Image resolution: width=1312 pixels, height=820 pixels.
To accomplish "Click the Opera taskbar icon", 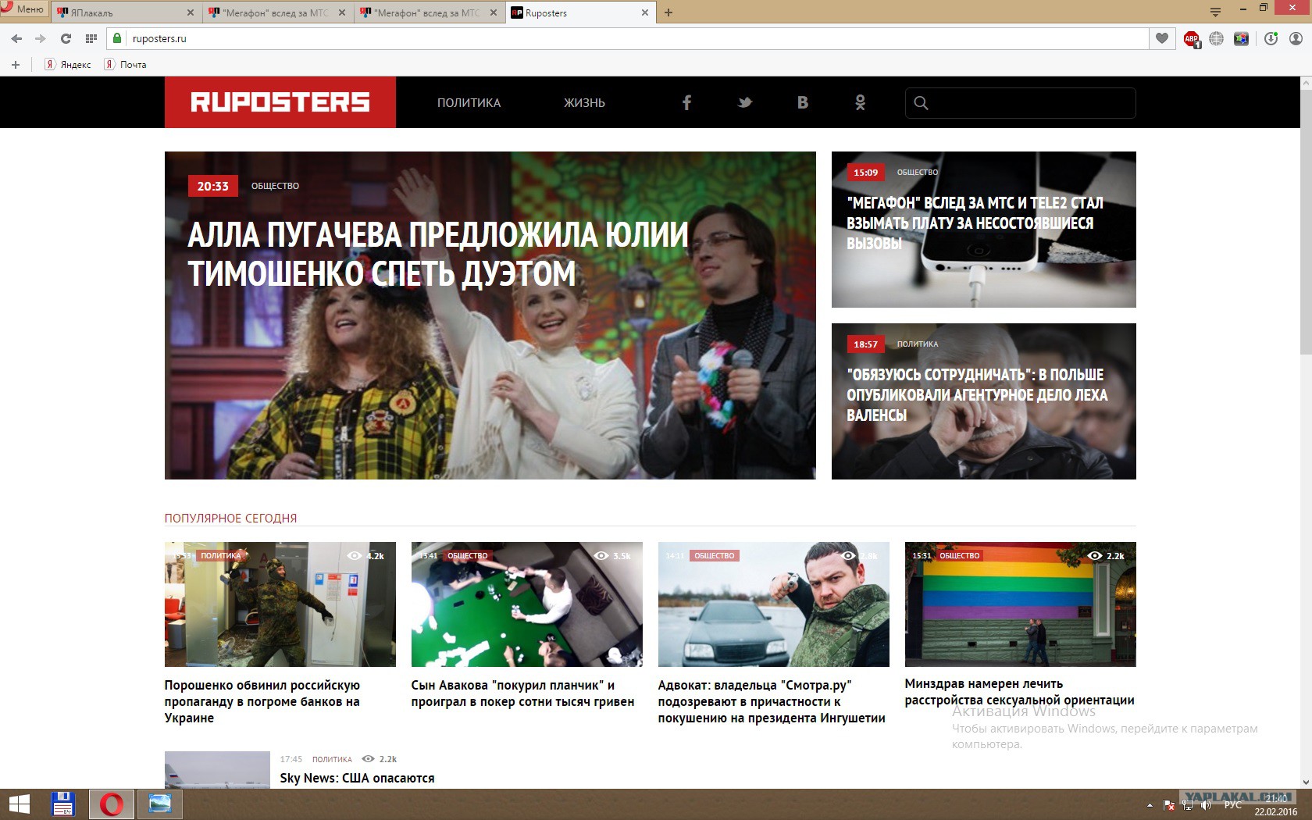I will click(112, 804).
